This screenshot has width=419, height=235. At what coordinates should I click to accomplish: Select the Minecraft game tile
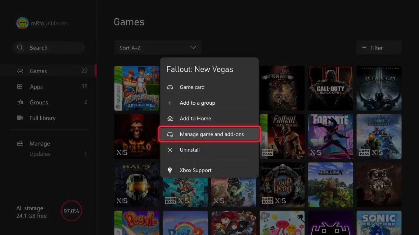pyautogui.click(x=331, y=185)
